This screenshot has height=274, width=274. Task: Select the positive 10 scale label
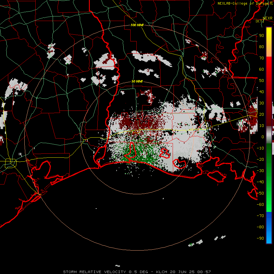click(x=262, y=126)
